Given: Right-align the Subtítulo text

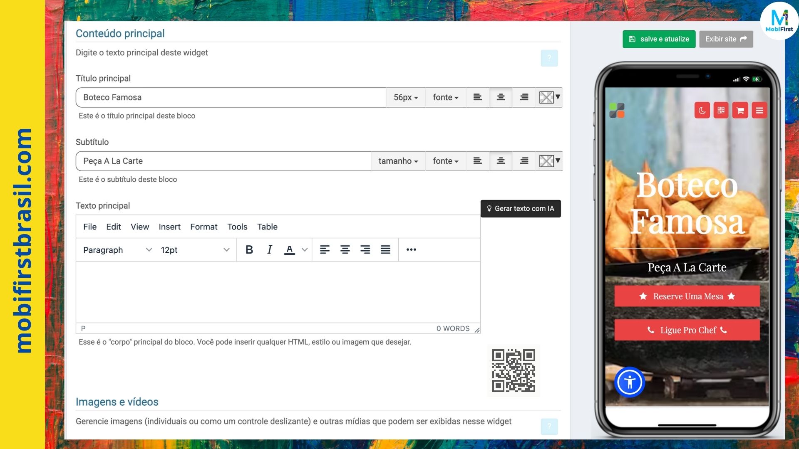Looking at the screenshot, I should 524,161.
